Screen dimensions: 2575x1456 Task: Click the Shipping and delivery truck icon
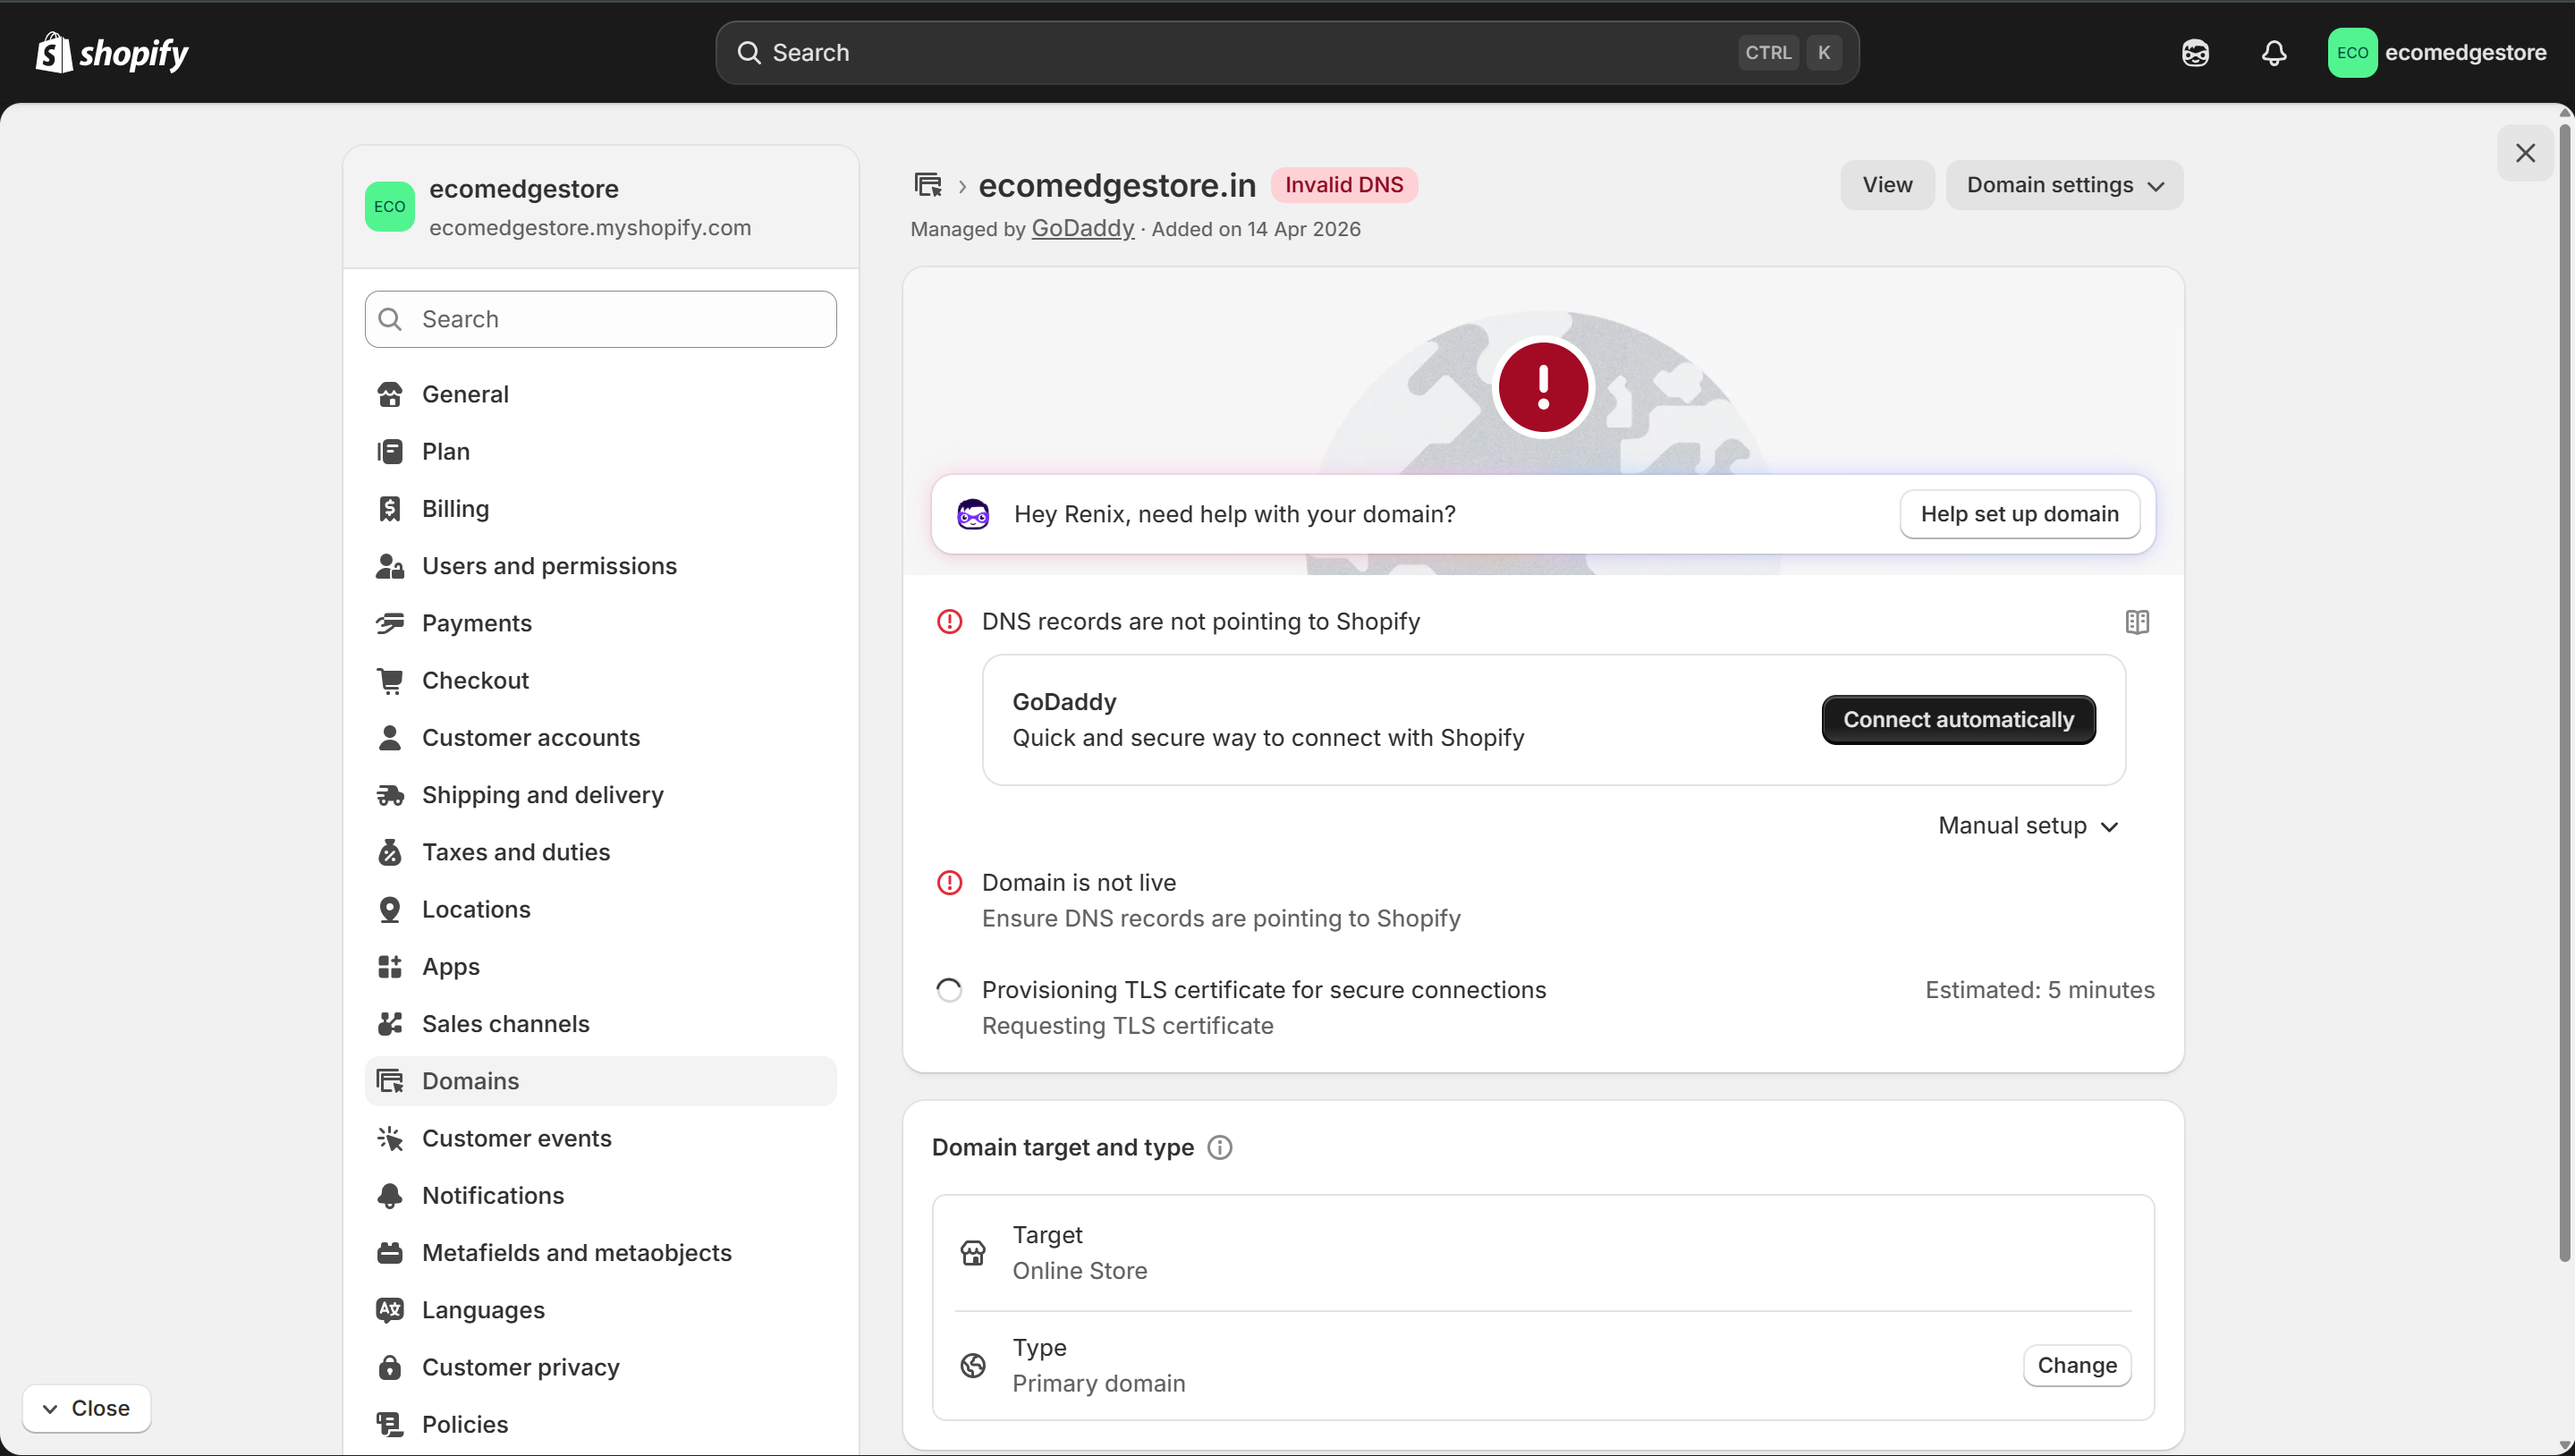[x=390, y=795]
